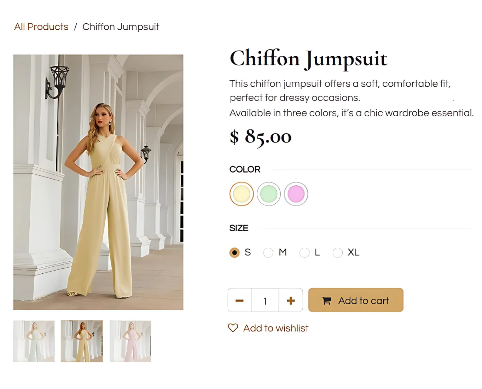Choose size M radio option
This screenshot has width=482, height=389.
[x=268, y=252]
